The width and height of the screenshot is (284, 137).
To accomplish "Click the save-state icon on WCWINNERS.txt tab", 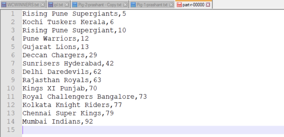I will pyautogui.click(x=4, y=5).
